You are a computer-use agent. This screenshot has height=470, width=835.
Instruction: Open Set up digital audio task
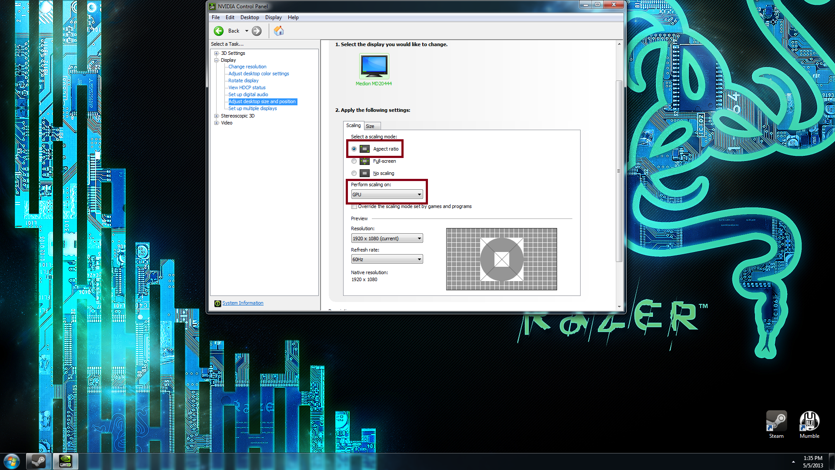click(x=248, y=95)
